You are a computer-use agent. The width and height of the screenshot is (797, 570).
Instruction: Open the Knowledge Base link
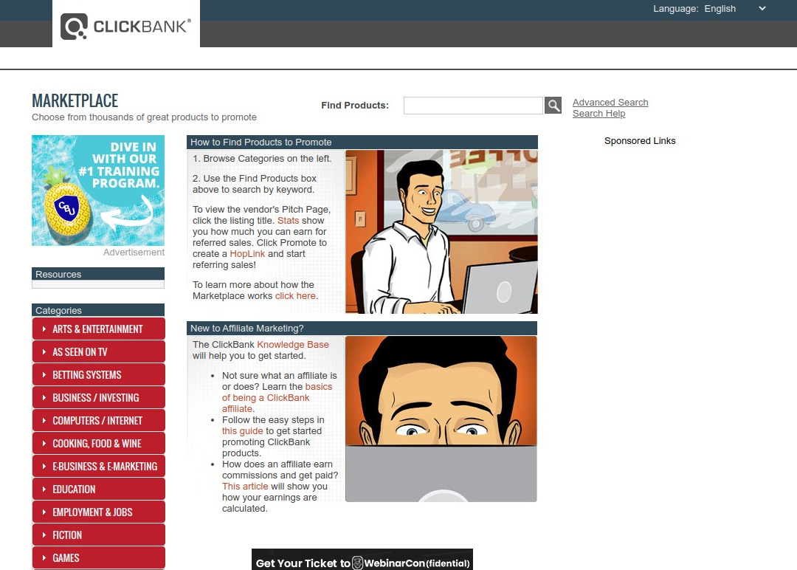(293, 345)
